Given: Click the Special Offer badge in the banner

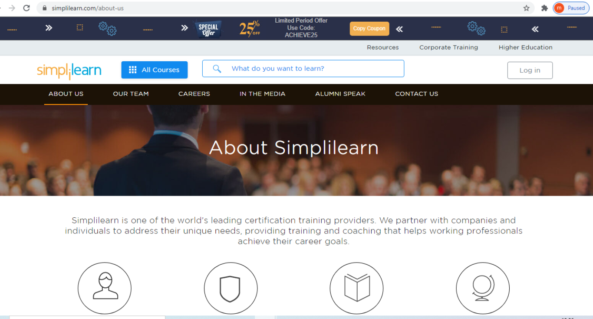Looking at the screenshot, I should click(x=208, y=28).
